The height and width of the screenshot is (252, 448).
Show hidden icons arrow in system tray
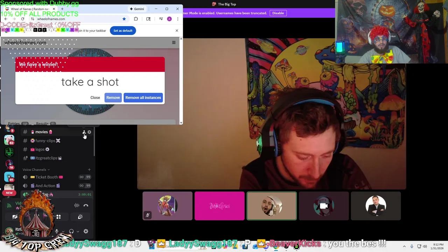(404, 246)
